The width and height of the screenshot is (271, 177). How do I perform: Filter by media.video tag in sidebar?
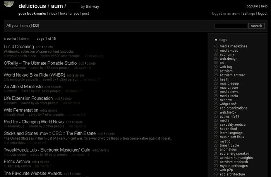(229, 51)
